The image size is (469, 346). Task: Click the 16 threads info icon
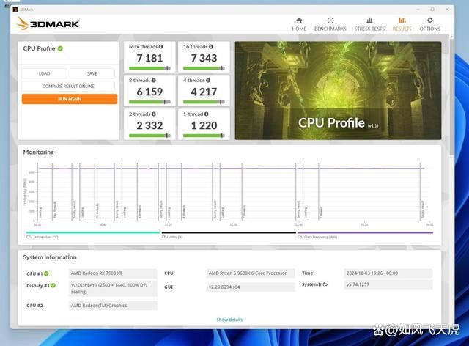pyautogui.click(x=211, y=47)
